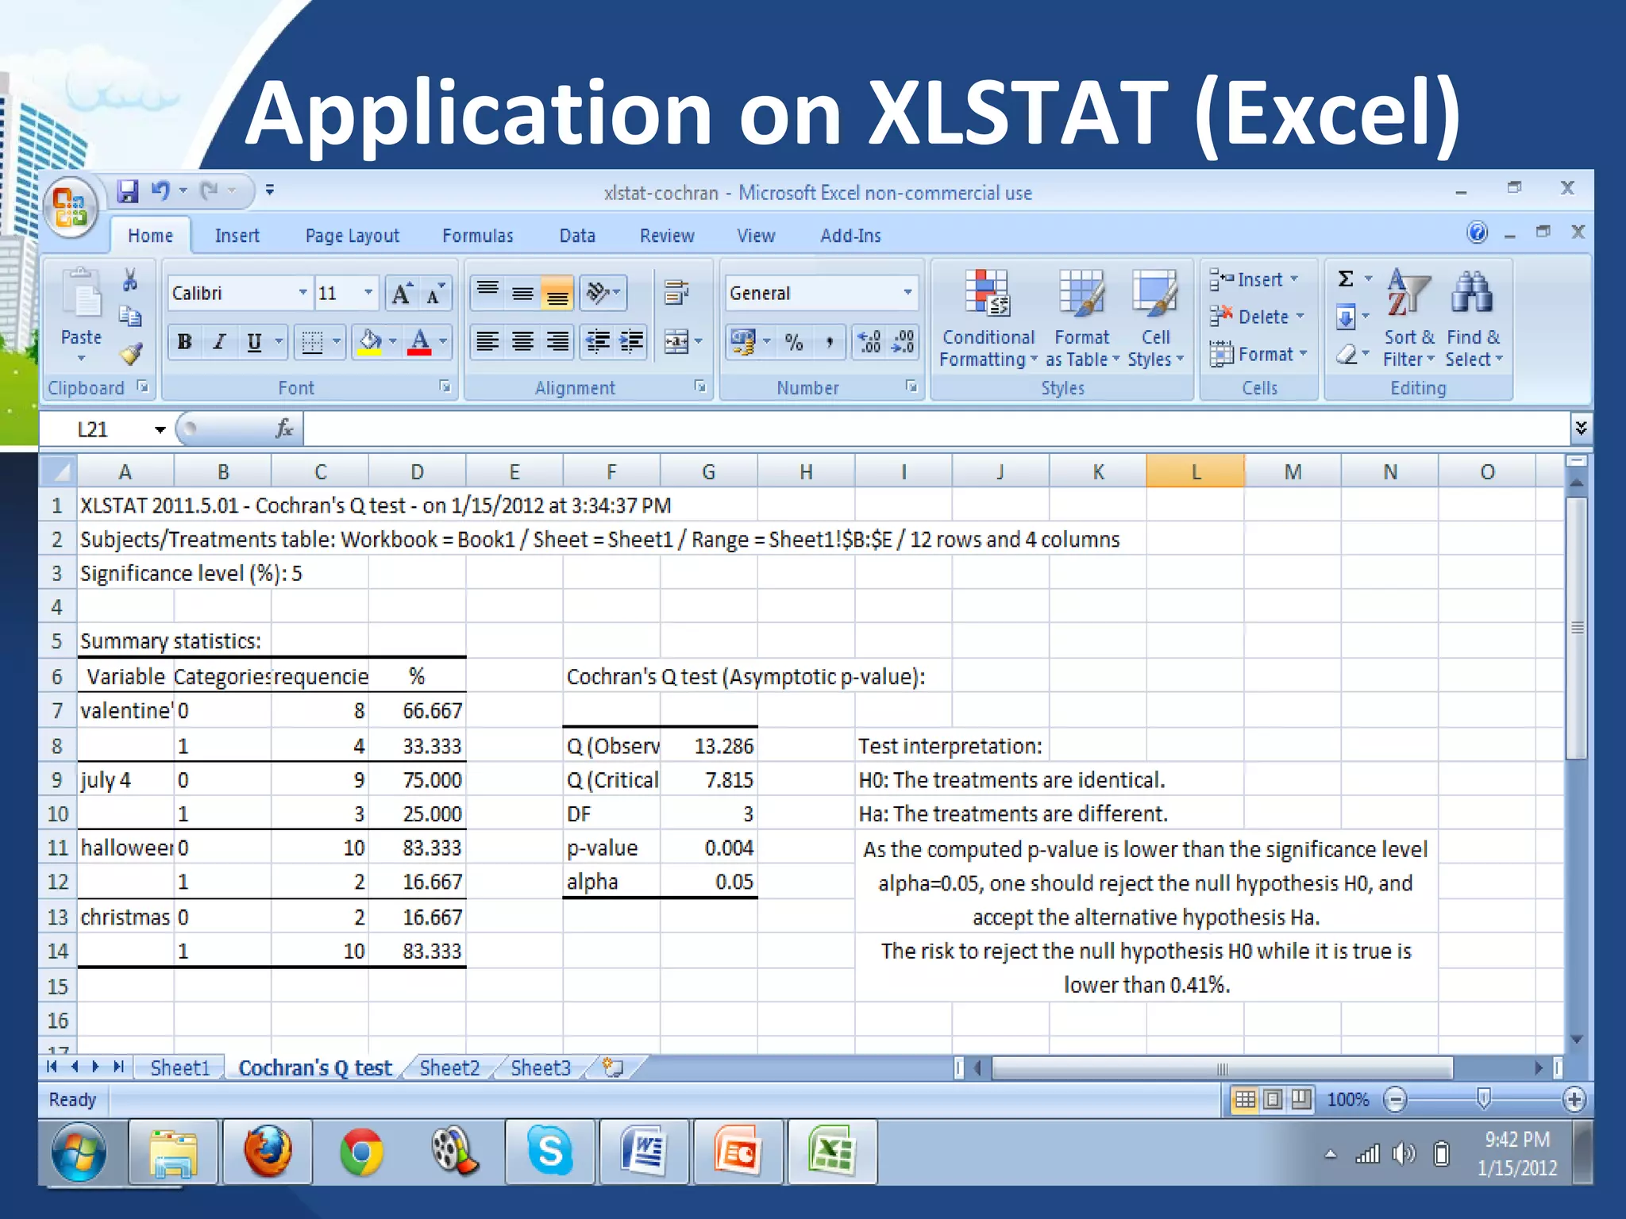
Task: Click the Zoom In plus button
Action: point(1574,1100)
